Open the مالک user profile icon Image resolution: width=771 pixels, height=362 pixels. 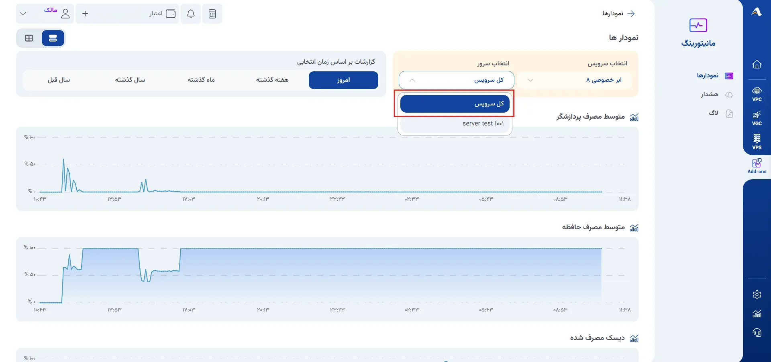tap(65, 14)
